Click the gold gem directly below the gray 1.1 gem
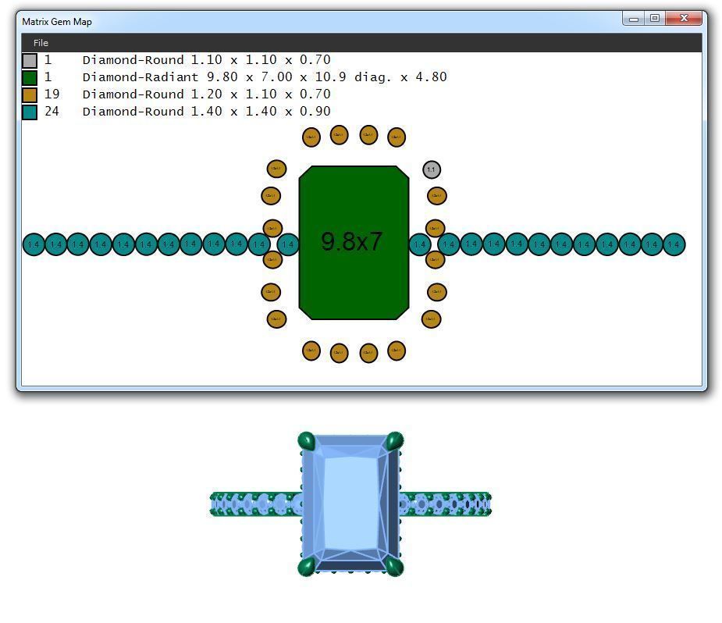The image size is (722, 623). coord(437,196)
